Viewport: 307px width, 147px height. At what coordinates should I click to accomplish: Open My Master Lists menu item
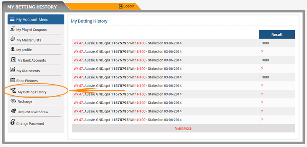[x=29, y=40]
